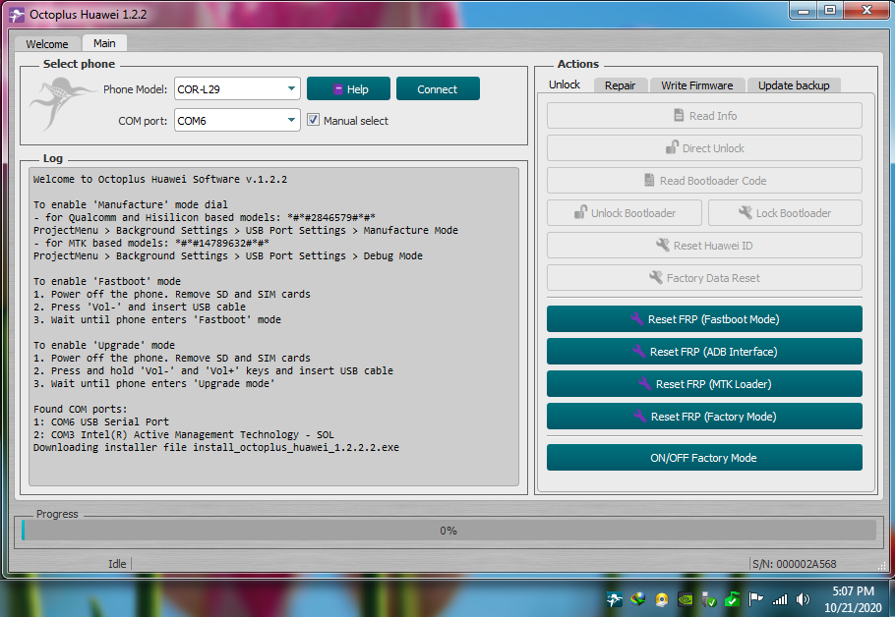Click Read Bootloader Code button
The image size is (895, 617).
[x=704, y=181]
